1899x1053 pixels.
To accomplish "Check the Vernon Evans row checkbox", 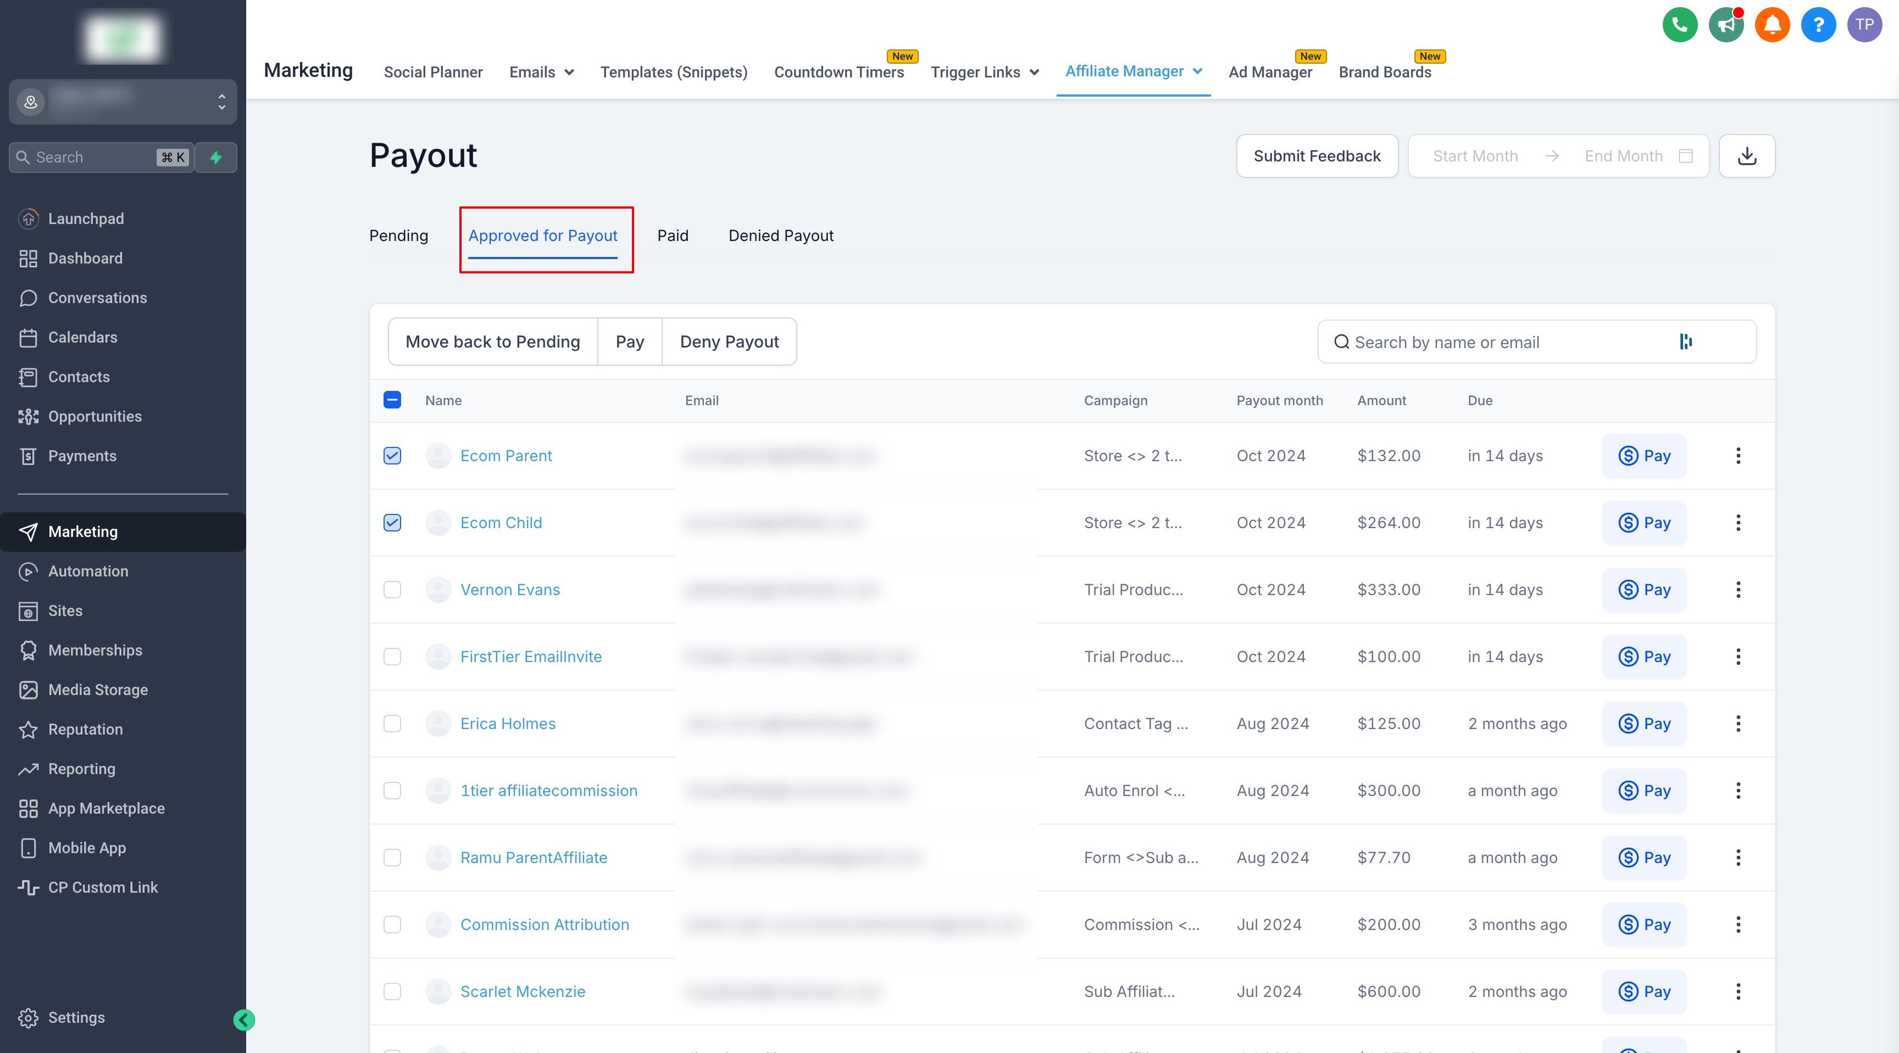I will click(392, 590).
